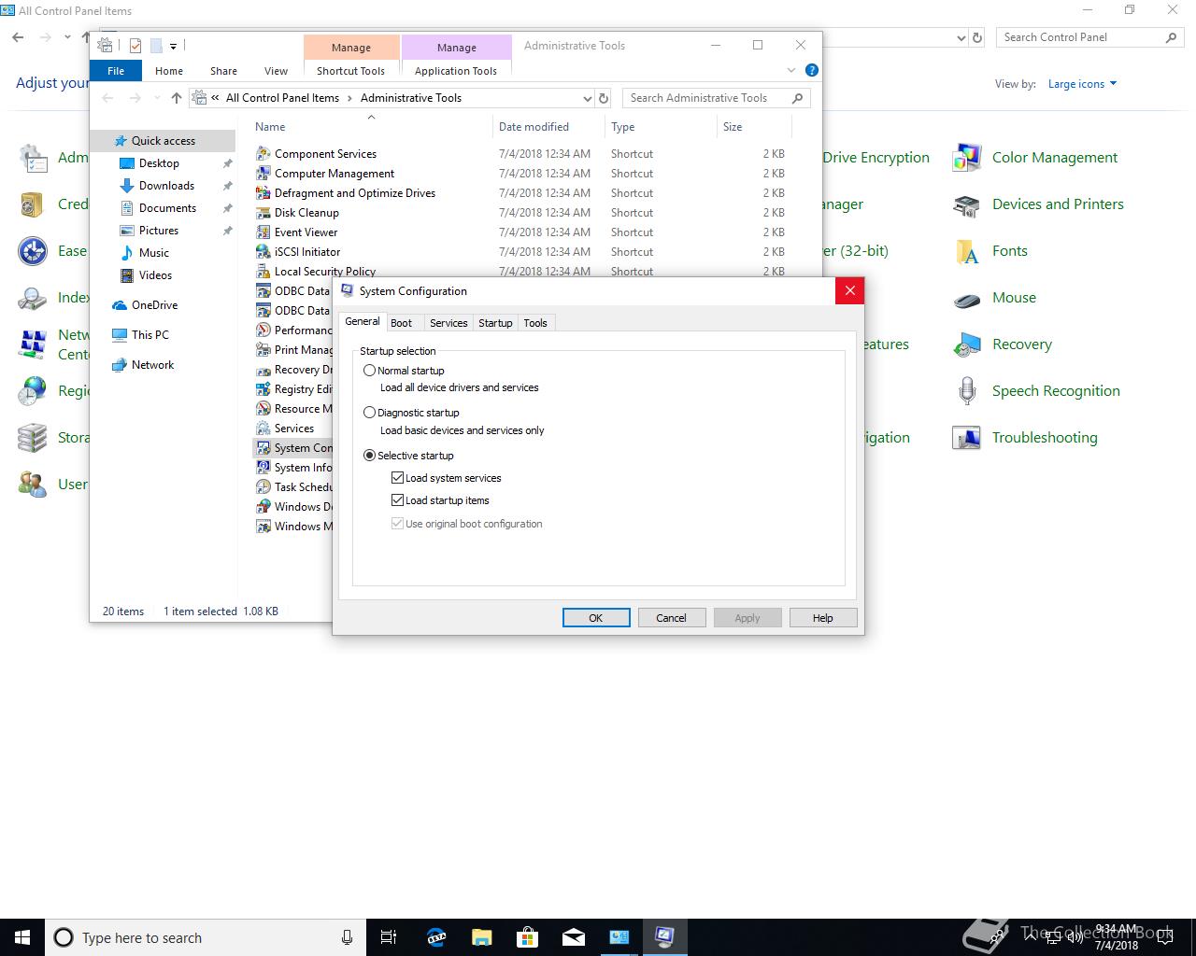1196x956 pixels.
Task: Open the Devices and Printers icon
Action: pos(967,204)
